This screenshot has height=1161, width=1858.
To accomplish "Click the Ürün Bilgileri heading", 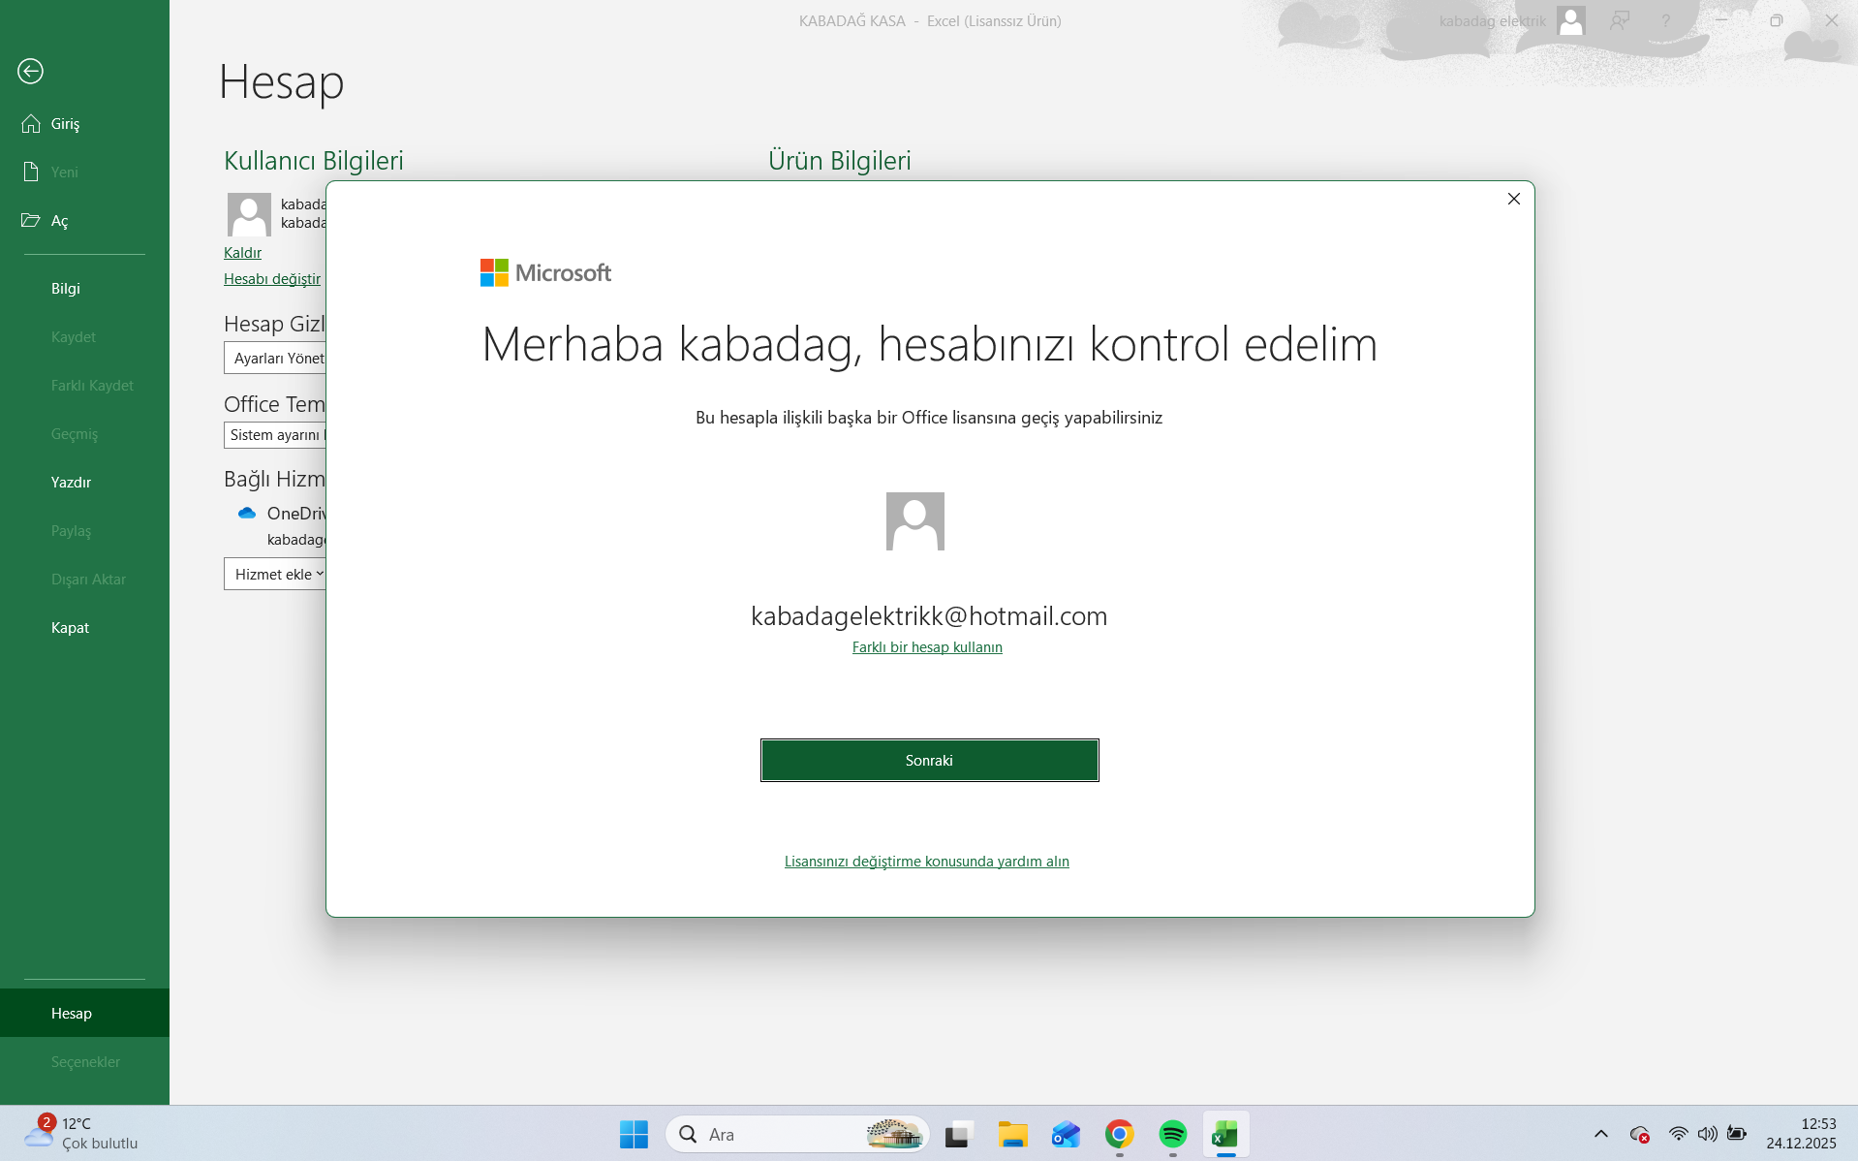I will (x=840, y=161).
